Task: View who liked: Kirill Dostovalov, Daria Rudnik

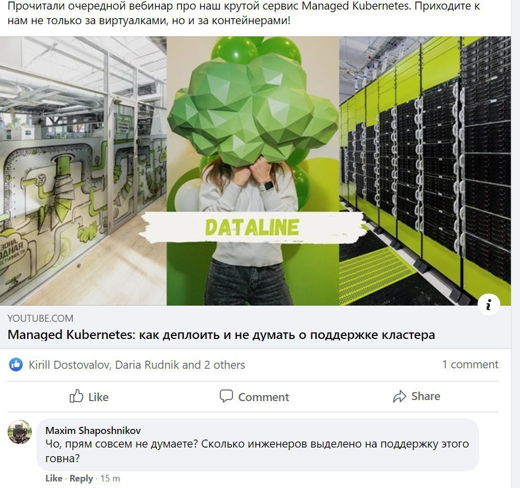Action: pos(136,365)
